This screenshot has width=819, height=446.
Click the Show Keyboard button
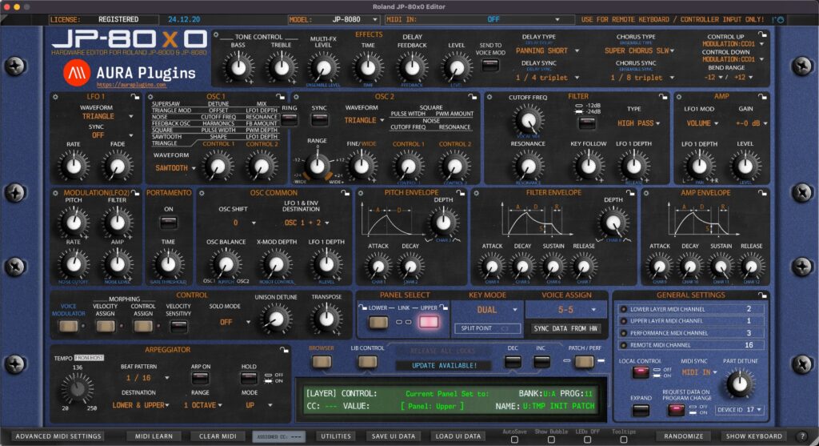pos(754,436)
